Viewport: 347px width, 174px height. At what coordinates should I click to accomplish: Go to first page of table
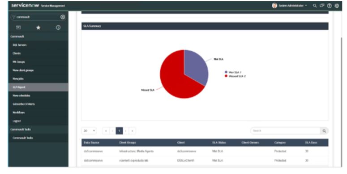(106, 131)
